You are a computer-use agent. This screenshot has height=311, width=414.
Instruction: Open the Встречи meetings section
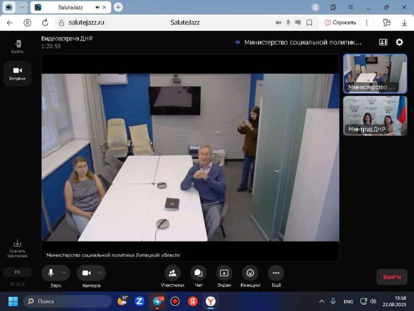click(x=17, y=73)
